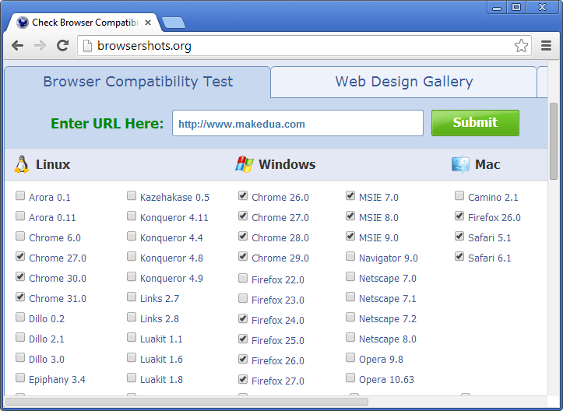563x411 pixels.
Task: Open the Web Design Gallery tab
Action: tap(404, 82)
